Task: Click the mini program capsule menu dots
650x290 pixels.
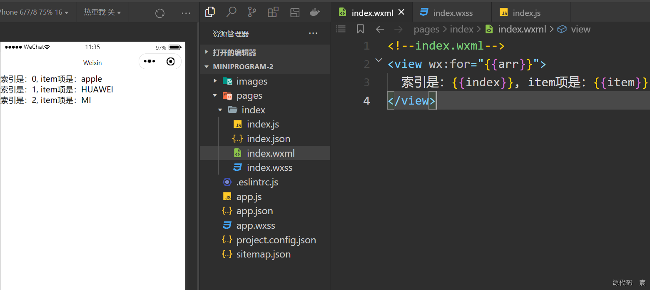Action: click(x=149, y=61)
